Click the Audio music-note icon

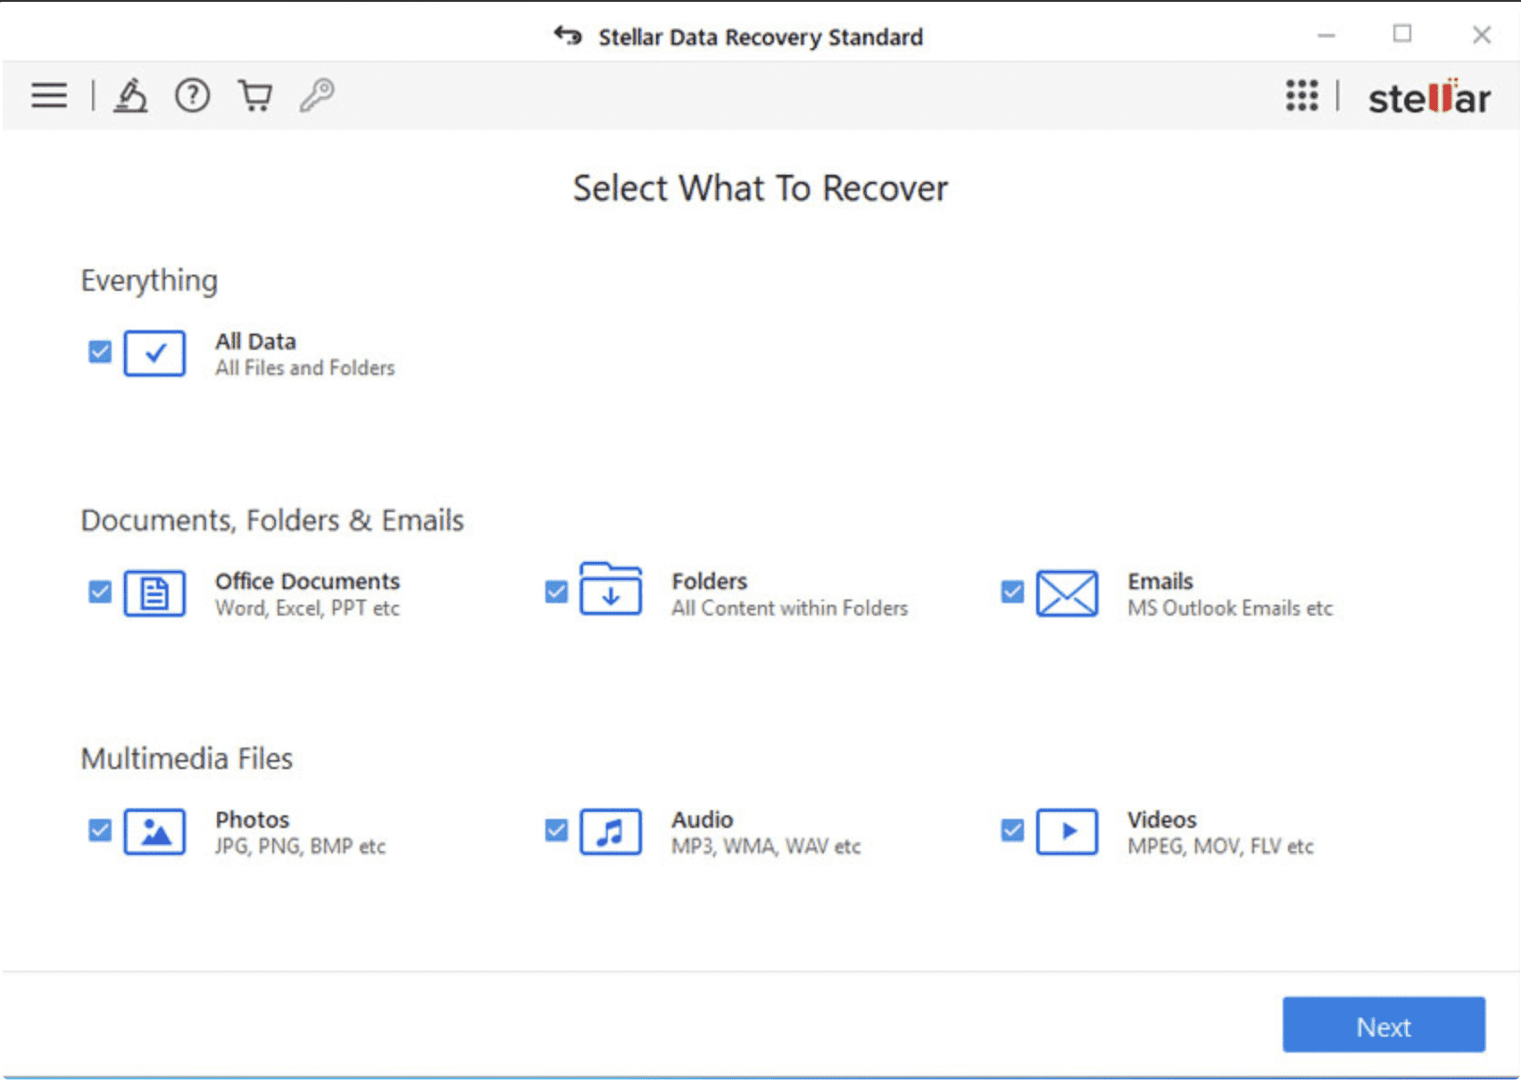pyautogui.click(x=611, y=831)
